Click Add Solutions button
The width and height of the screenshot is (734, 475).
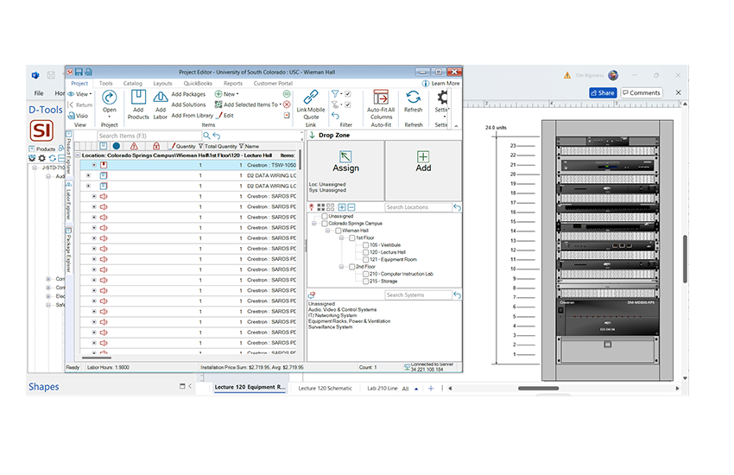(x=188, y=104)
